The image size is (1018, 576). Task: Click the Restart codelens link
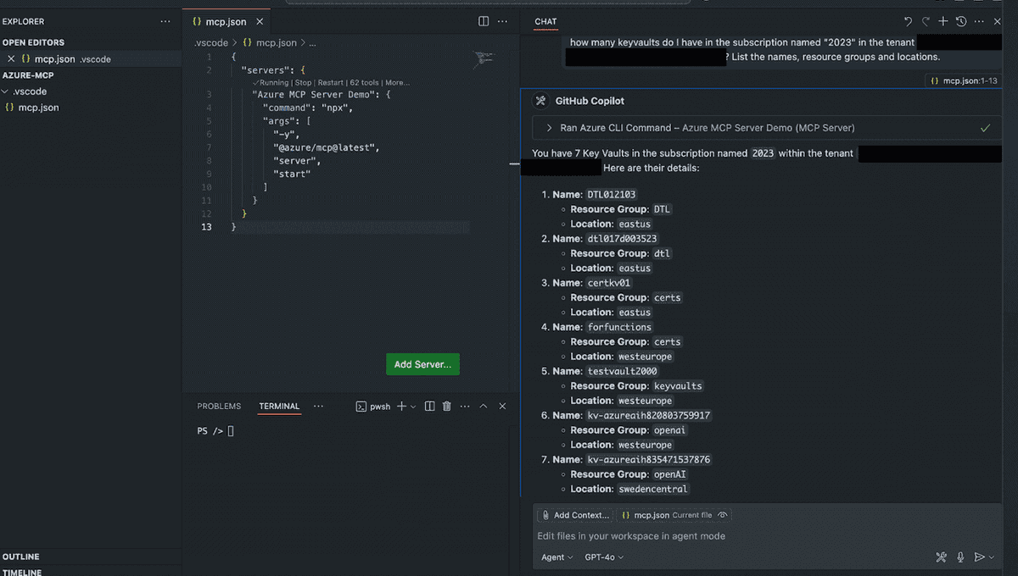[330, 83]
